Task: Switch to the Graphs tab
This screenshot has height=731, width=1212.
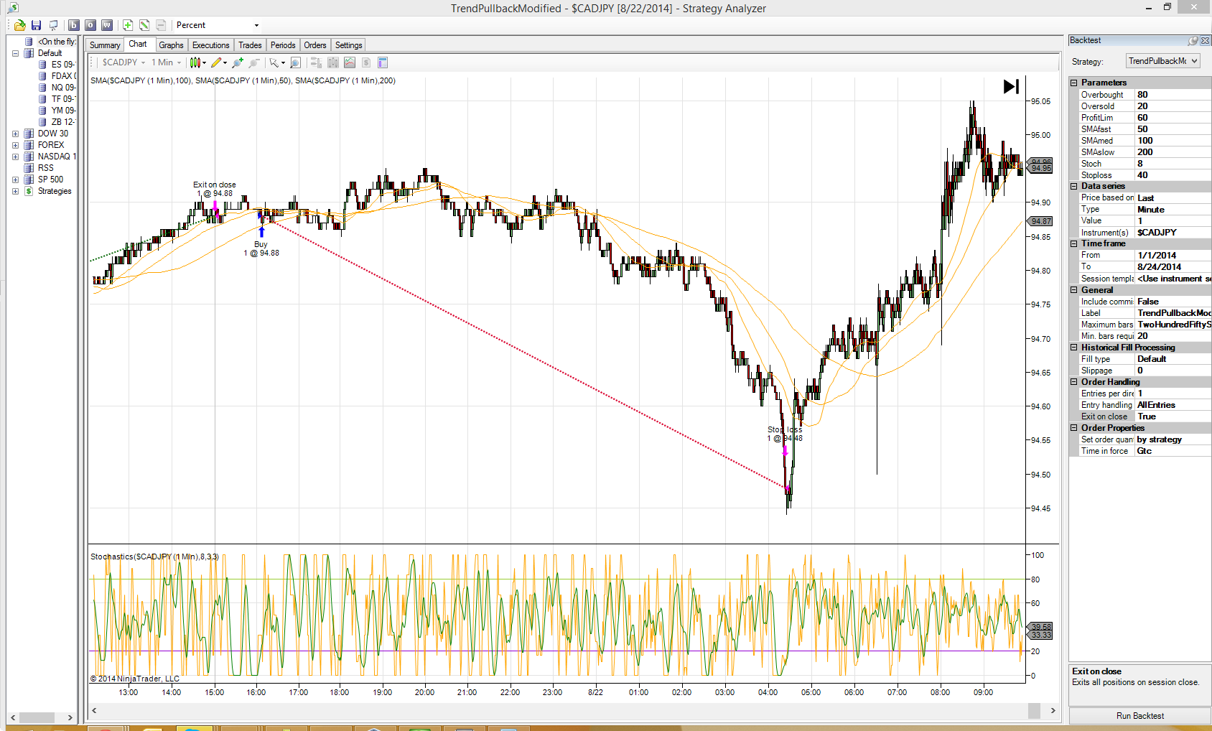Action: tap(171, 45)
